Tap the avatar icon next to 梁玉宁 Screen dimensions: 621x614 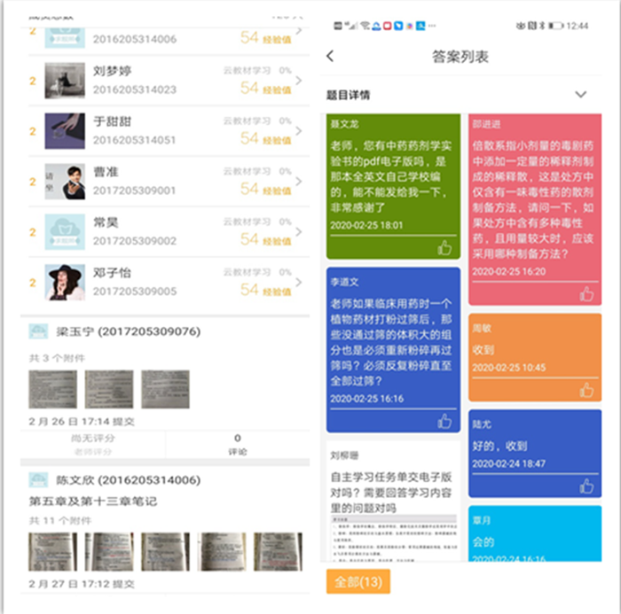[38, 331]
